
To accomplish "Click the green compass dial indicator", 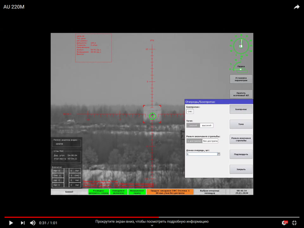I will coord(241,46).
